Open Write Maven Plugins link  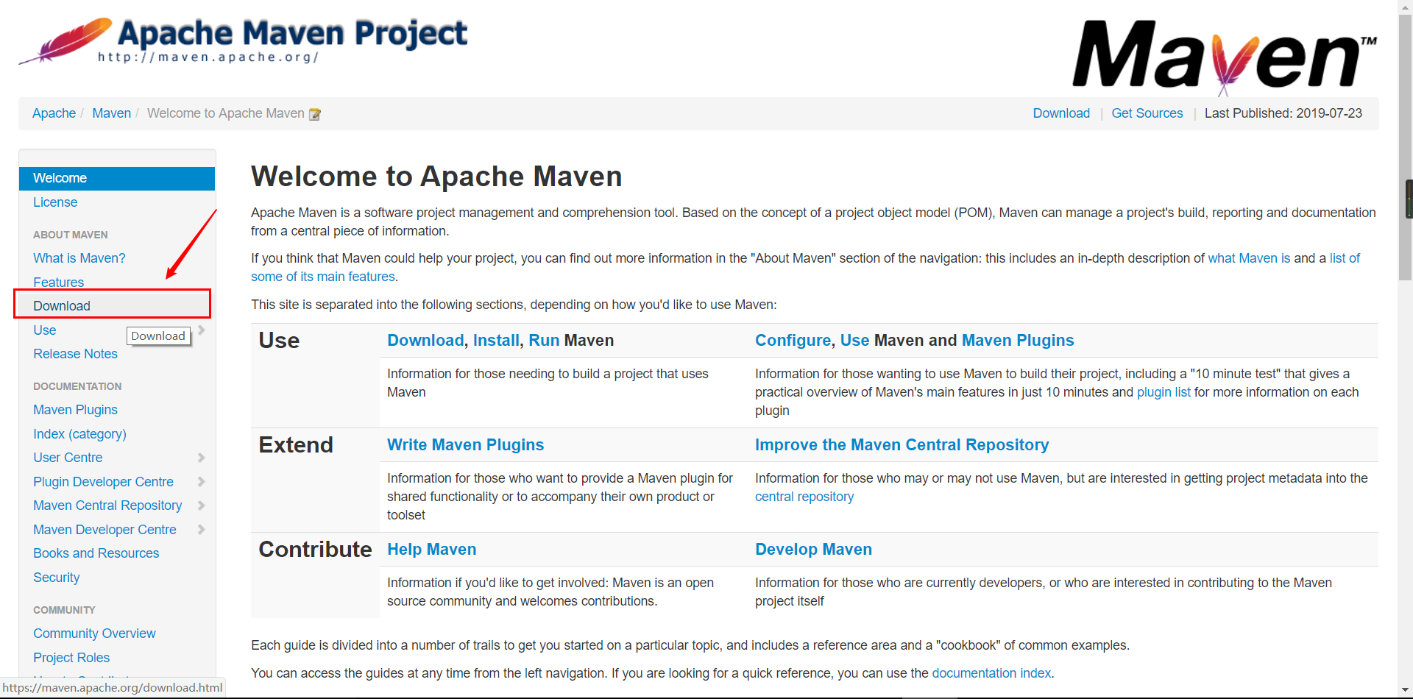click(465, 445)
